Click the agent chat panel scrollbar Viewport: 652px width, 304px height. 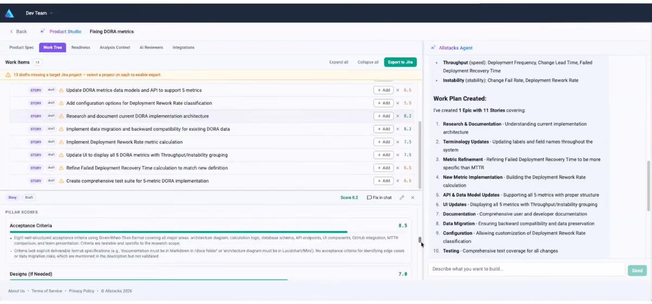pyautogui.click(x=648, y=186)
